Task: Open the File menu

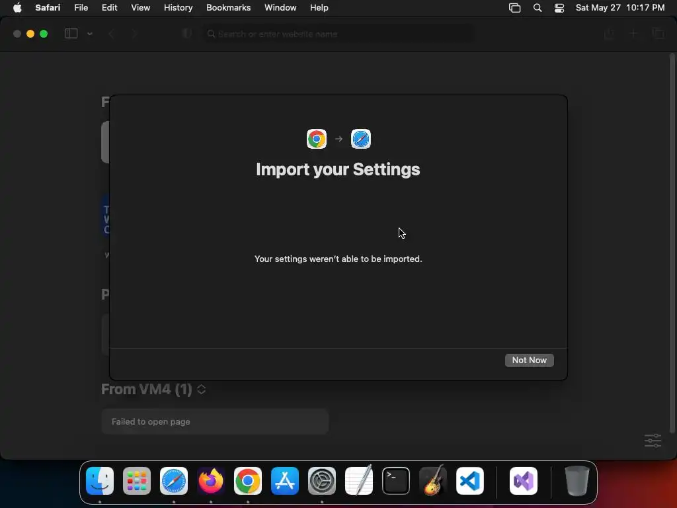Action: 81,8
